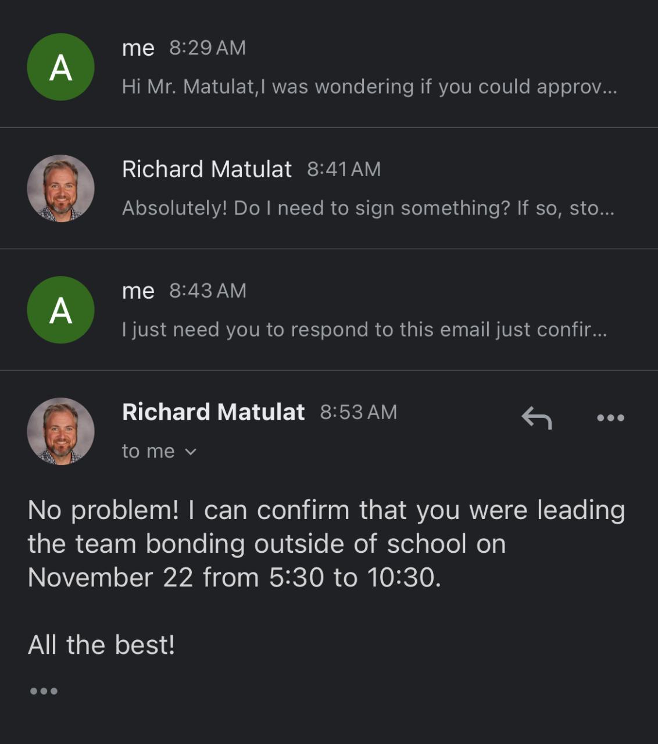Tap the bold Richard Matulat sender name
Screen dimensions: 658x744
[x=213, y=412]
